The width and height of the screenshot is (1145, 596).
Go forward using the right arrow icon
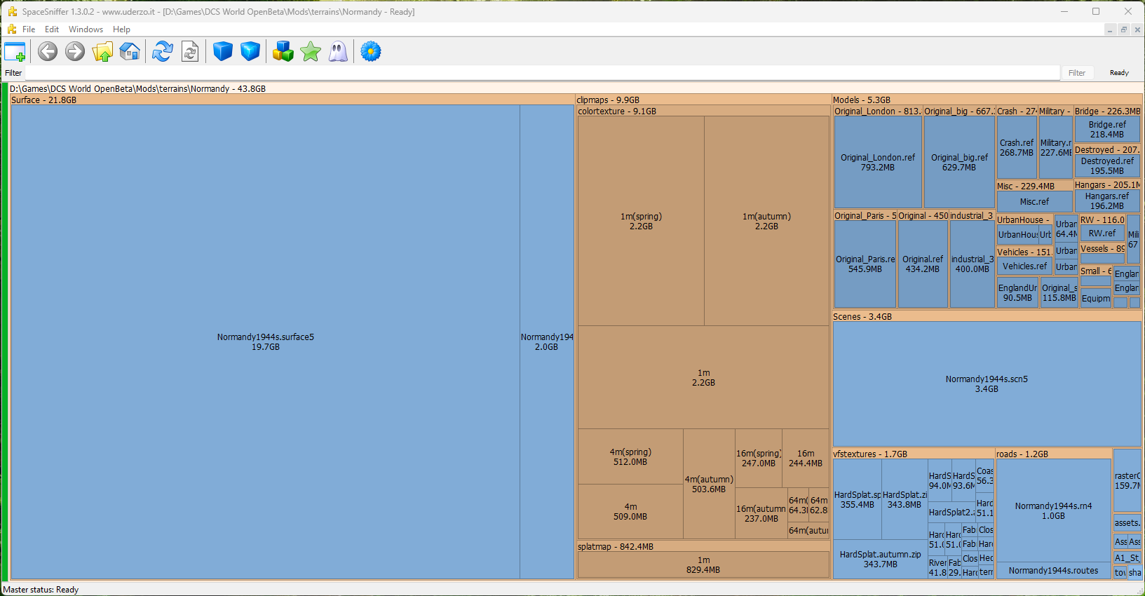tap(75, 51)
